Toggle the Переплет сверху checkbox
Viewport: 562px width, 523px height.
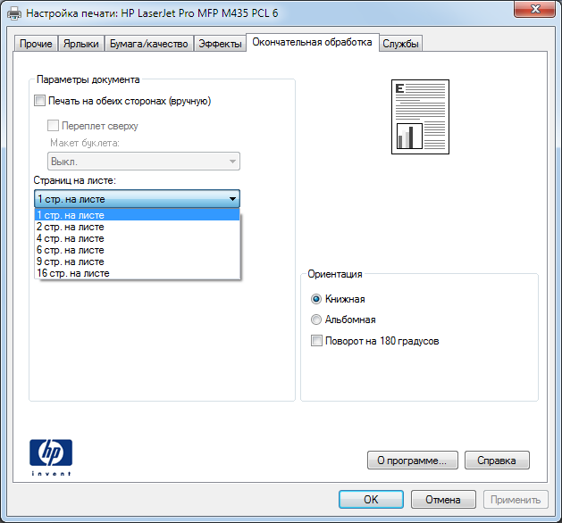(53, 125)
